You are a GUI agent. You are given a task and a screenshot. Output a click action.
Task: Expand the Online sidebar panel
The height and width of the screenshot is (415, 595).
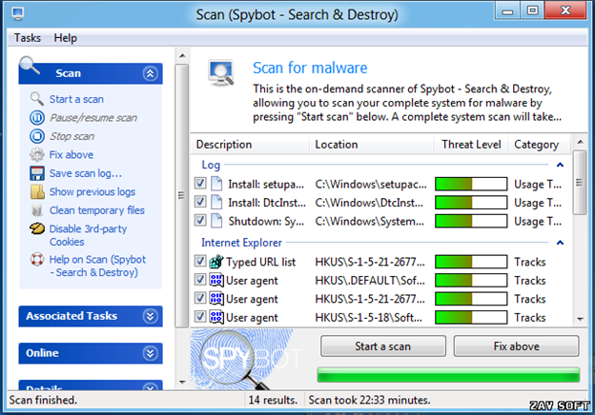click(x=150, y=353)
